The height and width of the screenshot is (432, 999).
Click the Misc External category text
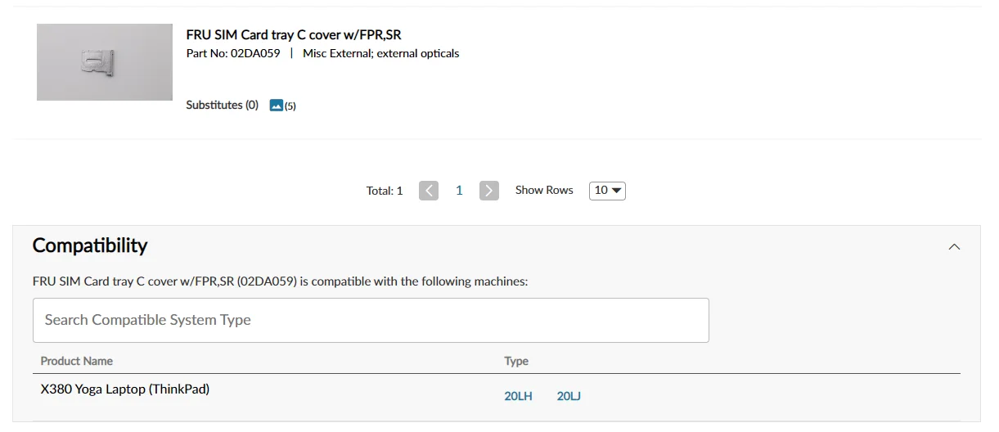[x=381, y=54]
